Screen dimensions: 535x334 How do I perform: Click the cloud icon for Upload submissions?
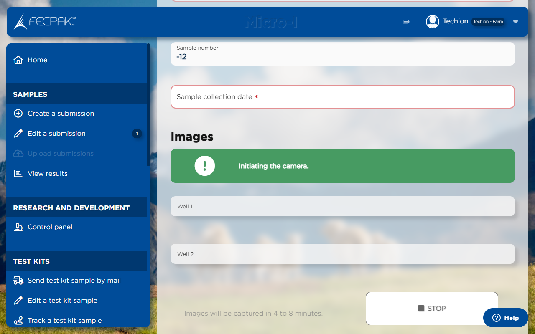click(x=18, y=153)
